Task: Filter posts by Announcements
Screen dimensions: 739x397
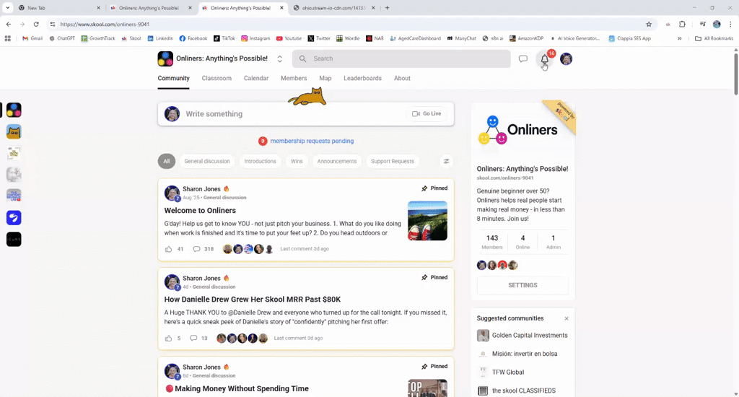Action: [336, 161]
